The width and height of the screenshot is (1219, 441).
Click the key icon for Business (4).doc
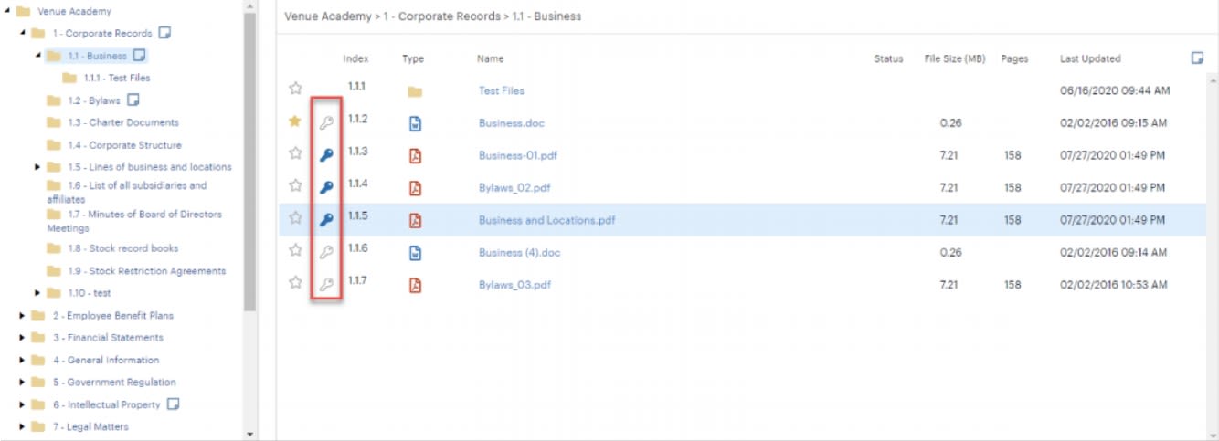pos(326,252)
